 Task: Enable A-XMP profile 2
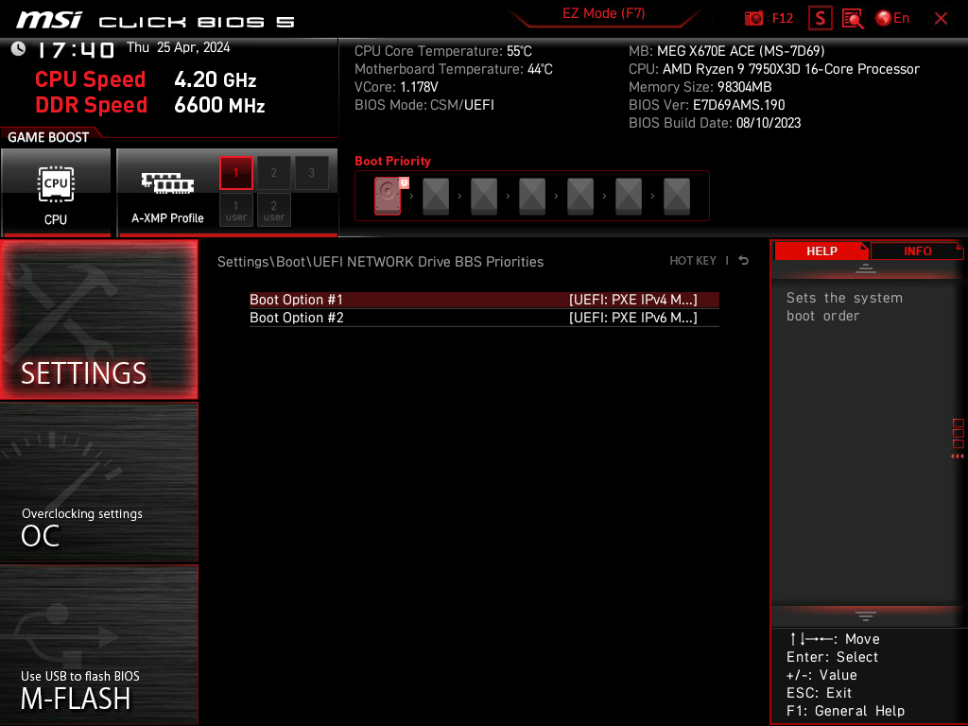tap(273, 173)
